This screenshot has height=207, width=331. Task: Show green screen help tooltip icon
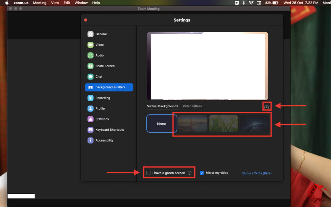[189, 173]
